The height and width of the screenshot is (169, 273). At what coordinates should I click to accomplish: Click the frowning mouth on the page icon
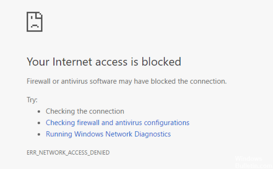click(x=35, y=27)
